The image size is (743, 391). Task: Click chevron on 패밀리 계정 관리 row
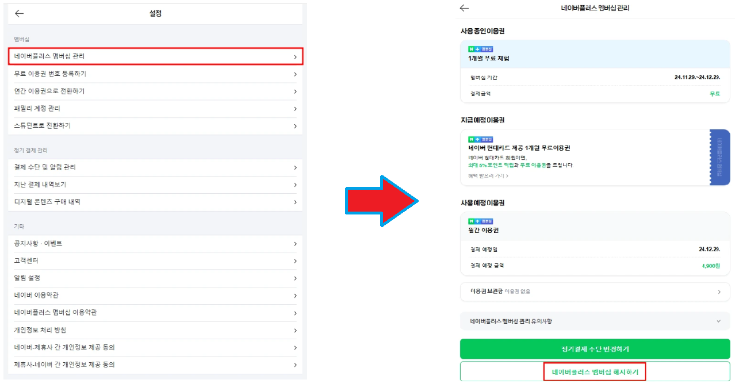(x=295, y=109)
